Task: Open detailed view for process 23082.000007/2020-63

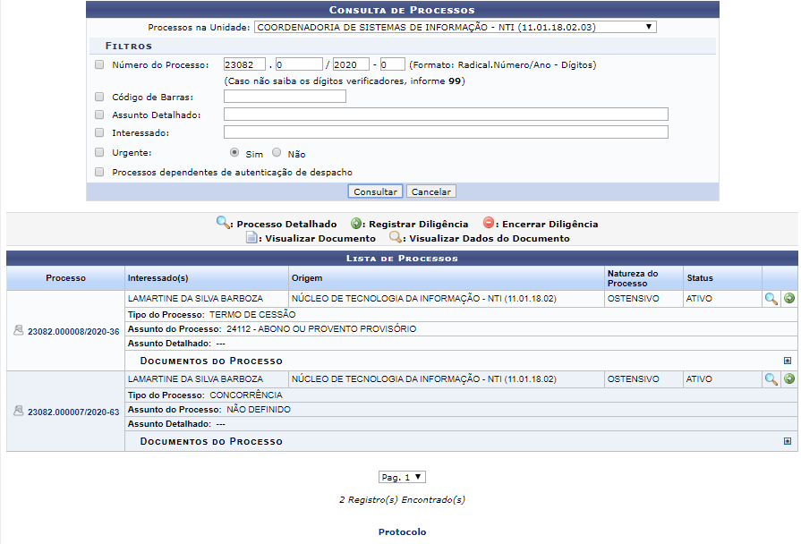Action: point(771,379)
